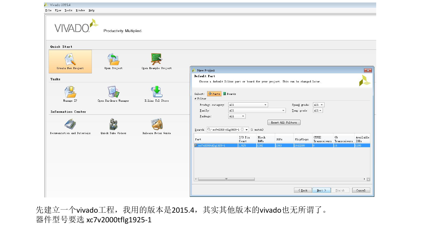Sort by DSPs column header
This screenshot has width=436, height=245.
284,139
